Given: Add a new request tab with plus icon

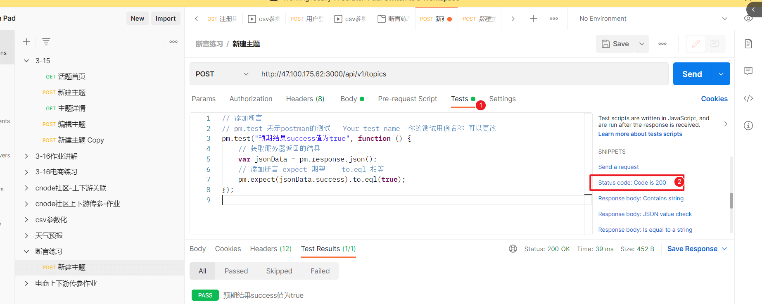Looking at the screenshot, I should point(534,19).
